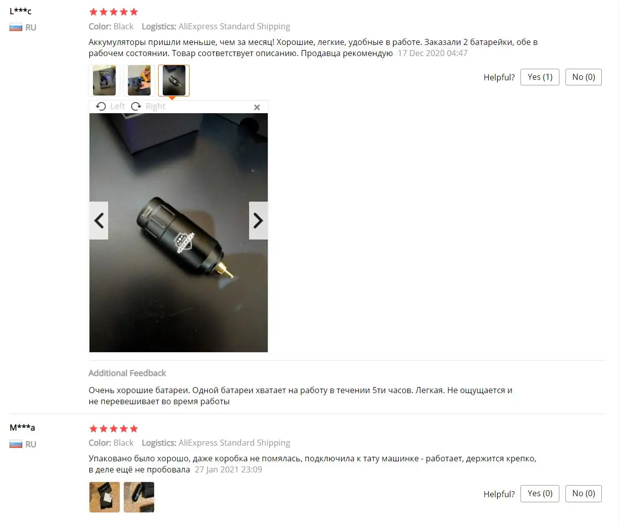
Task: Click reviewer name L***c
Action: (x=21, y=11)
